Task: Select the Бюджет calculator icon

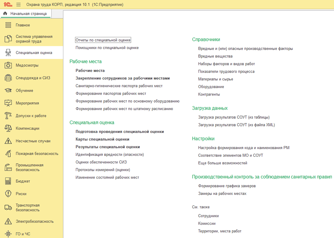Action: click(x=8, y=181)
